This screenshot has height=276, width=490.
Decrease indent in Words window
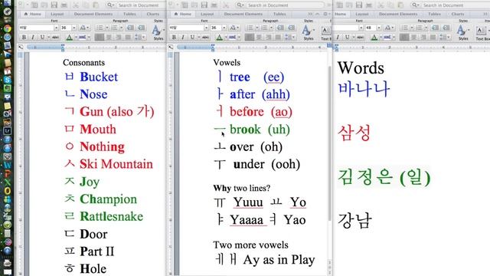[435, 28]
